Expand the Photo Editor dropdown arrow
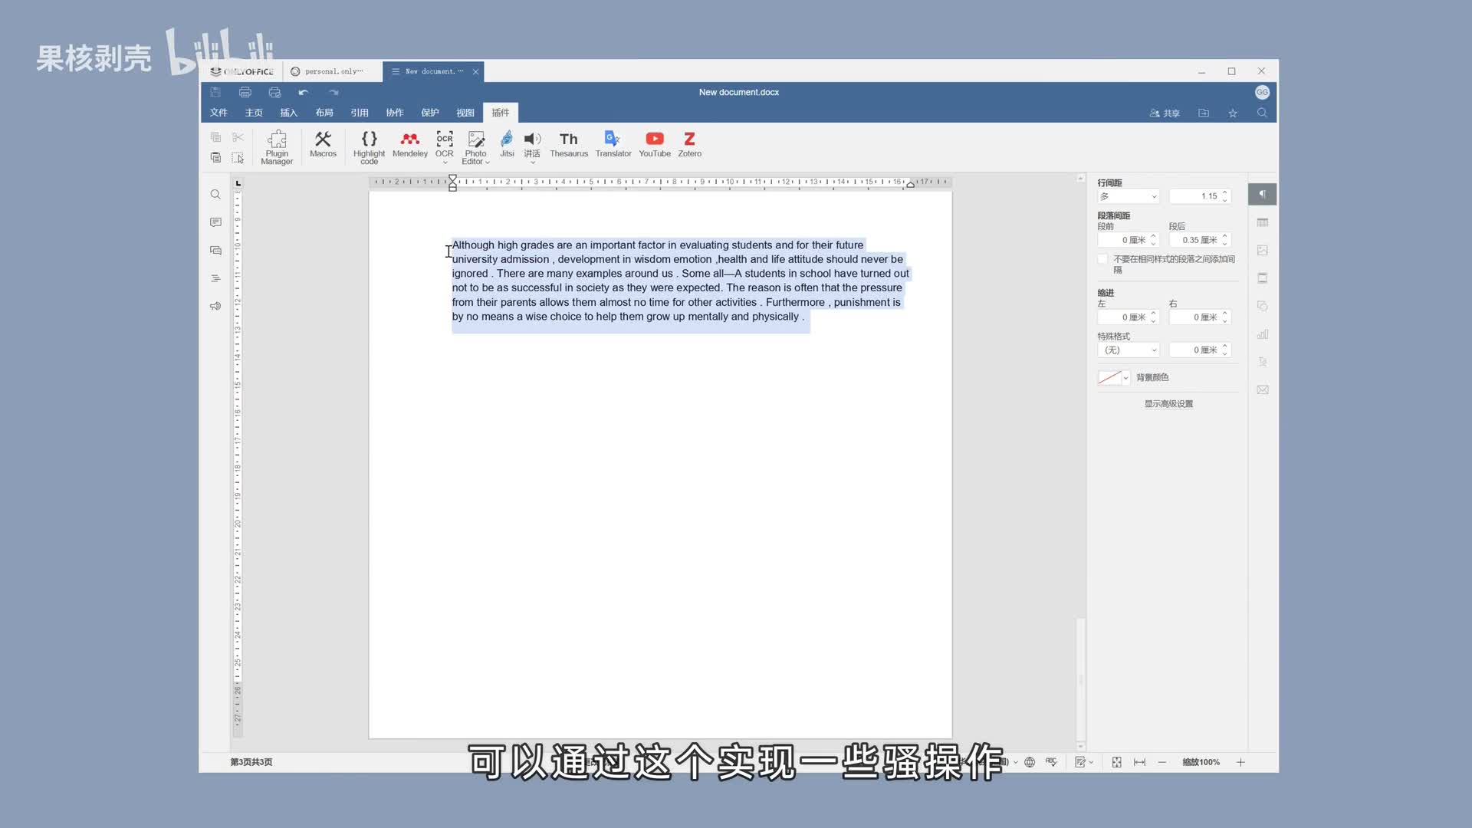 [487, 162]
